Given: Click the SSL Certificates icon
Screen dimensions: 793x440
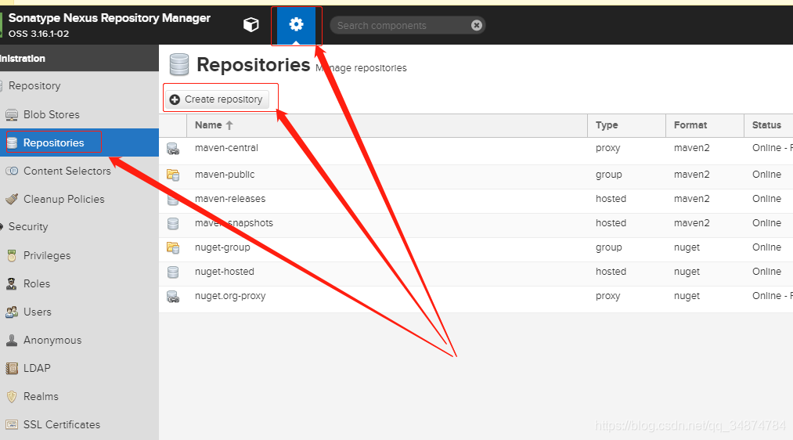Looking at the screenshot, I should tap(12, 425).
